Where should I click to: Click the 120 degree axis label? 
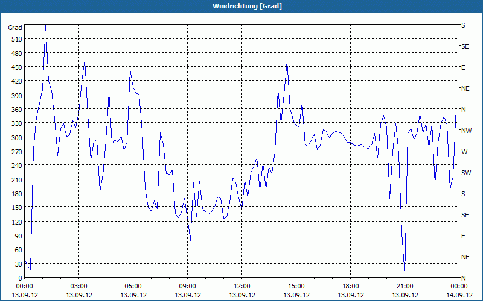tap(17, 222)
